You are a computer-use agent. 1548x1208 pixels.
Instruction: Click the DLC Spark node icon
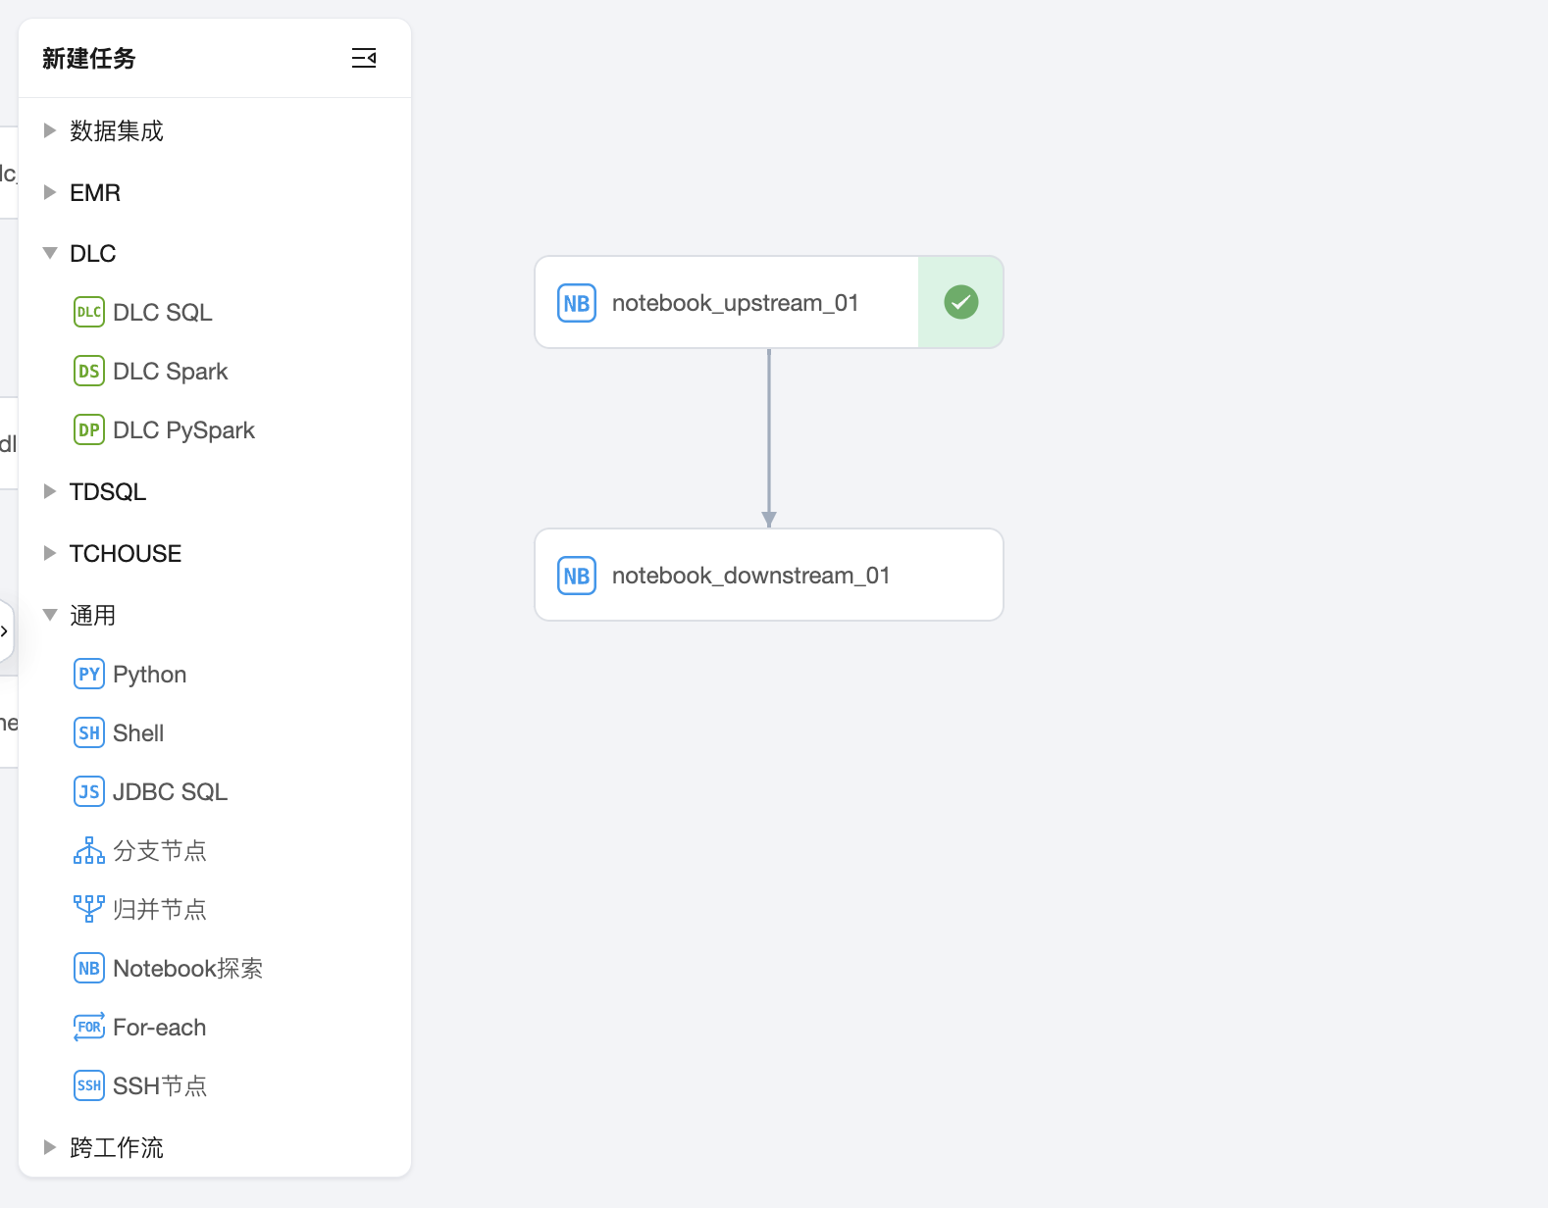(89, 371)
